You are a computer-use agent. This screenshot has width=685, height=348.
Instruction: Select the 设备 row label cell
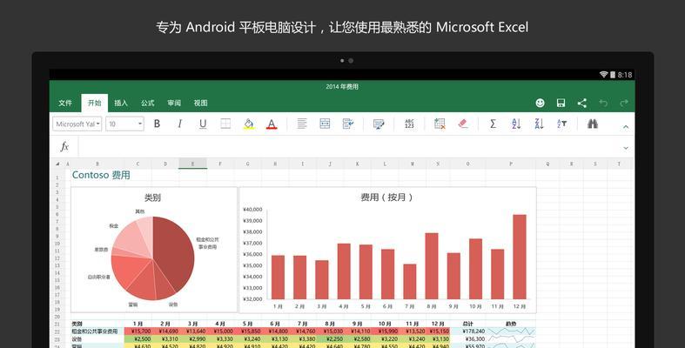click(97, 338)
